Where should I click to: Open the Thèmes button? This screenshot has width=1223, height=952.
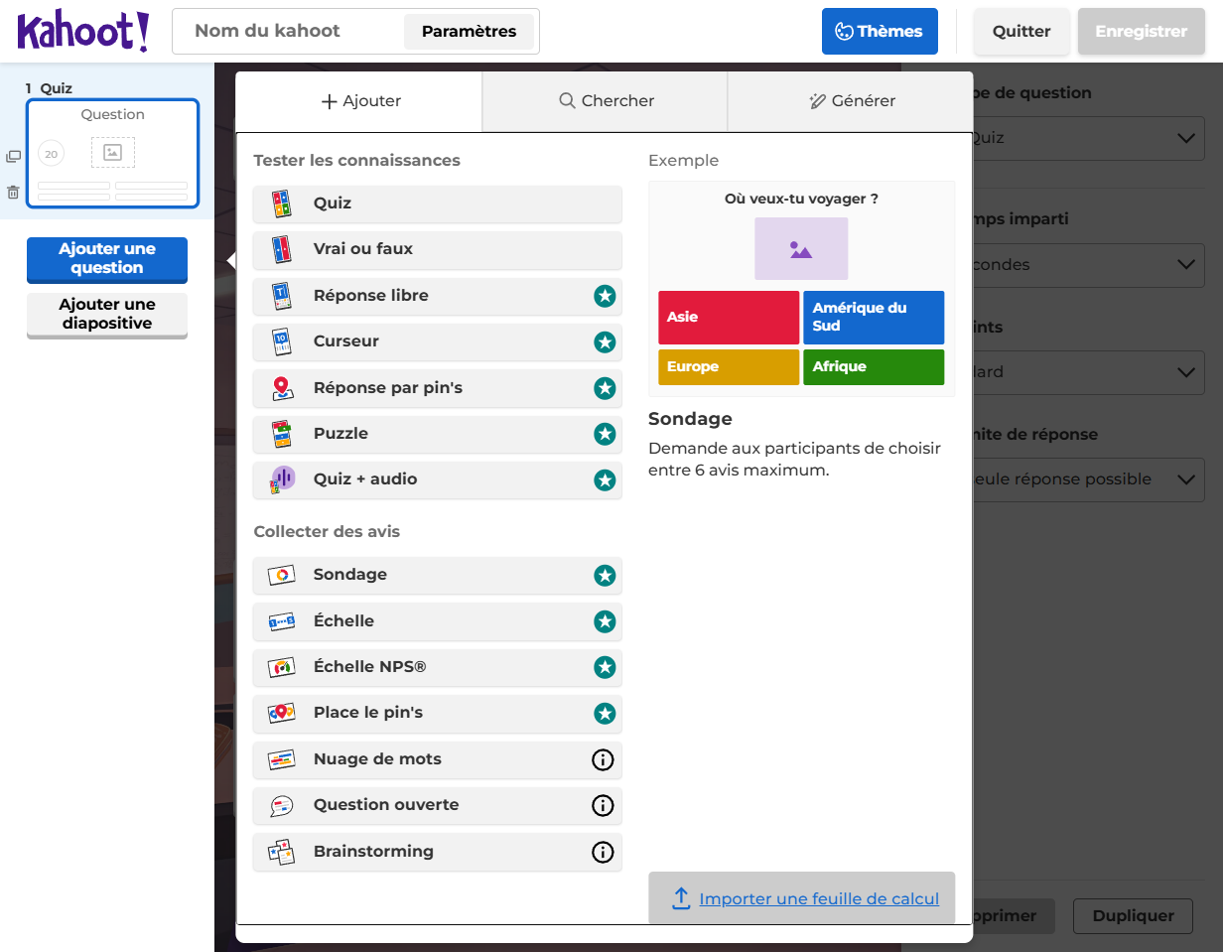pyautogui.click(x=880, y=32)
